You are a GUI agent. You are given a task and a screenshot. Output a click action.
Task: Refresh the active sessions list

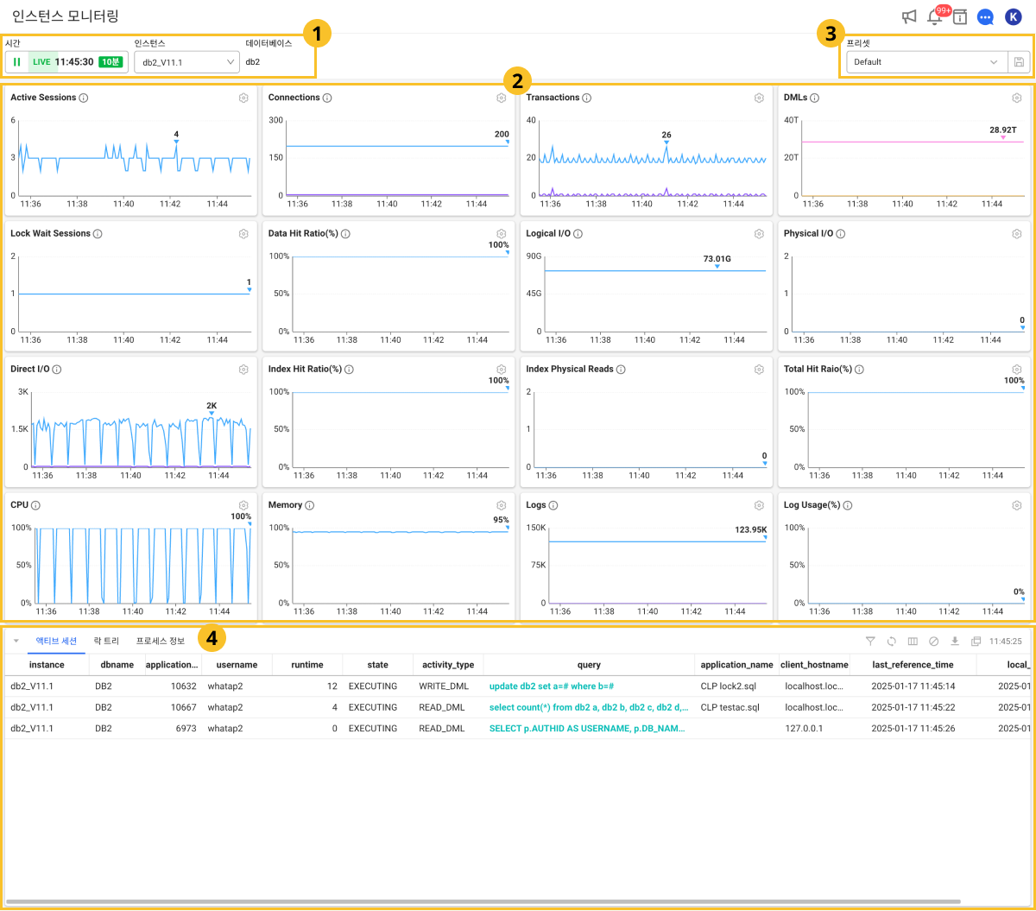892,642
